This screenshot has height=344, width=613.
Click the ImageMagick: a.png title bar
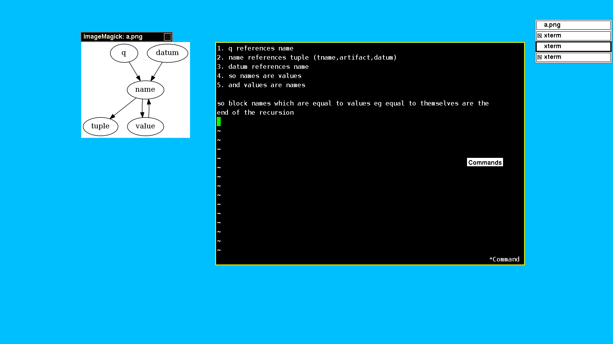(126, 37)
